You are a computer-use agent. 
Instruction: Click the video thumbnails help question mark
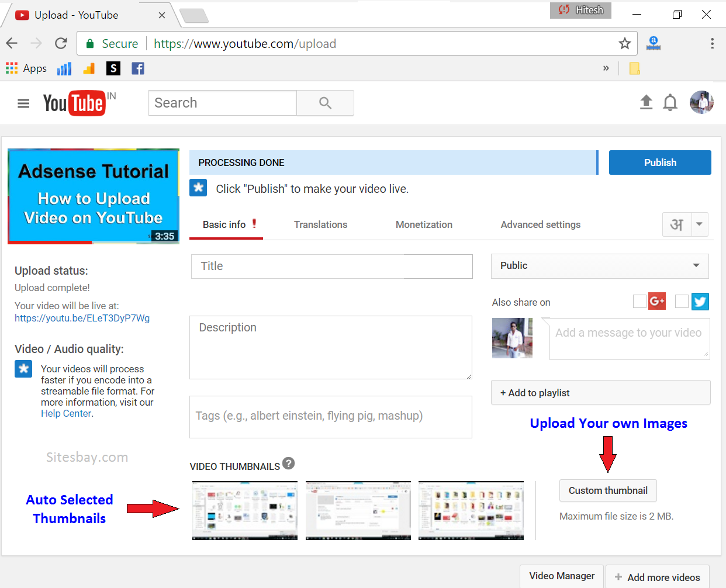[289, 464]
